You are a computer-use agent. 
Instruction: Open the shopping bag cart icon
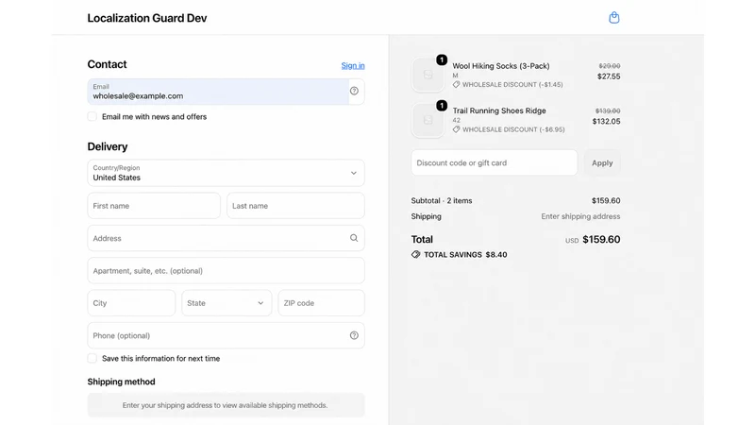614,18
